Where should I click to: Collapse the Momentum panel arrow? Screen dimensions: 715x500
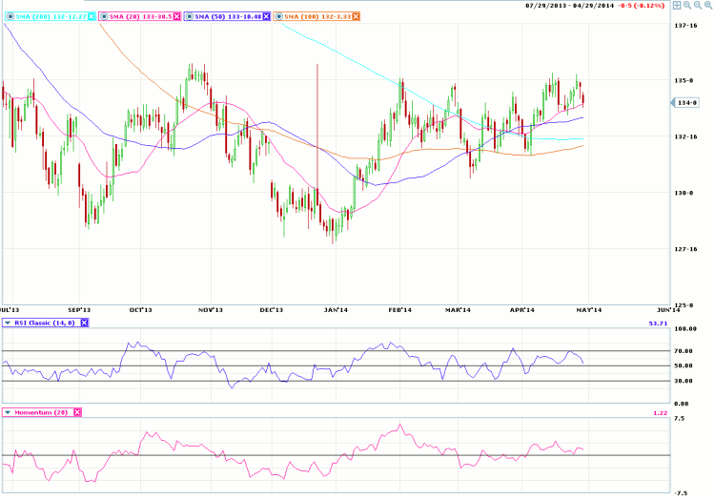click(9, 412)
